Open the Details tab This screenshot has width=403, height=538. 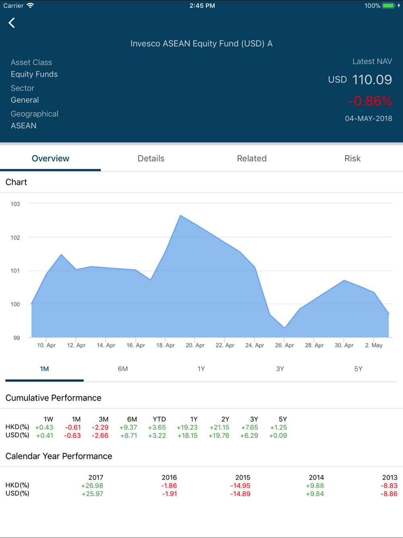pos(151,158)
